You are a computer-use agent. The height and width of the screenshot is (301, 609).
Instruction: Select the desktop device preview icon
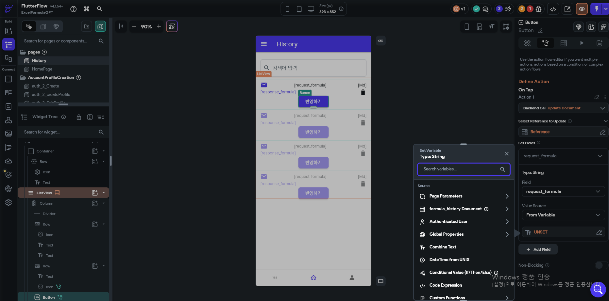click(x=311, y=9)
